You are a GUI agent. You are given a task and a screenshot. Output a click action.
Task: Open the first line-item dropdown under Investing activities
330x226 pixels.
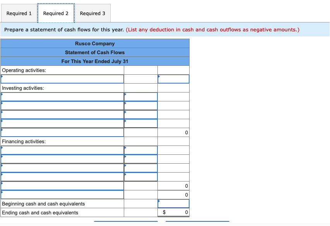pos(62,97)
